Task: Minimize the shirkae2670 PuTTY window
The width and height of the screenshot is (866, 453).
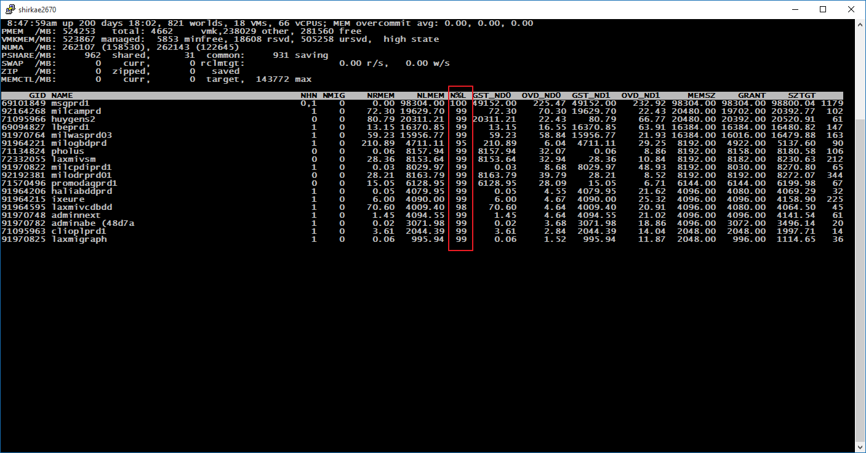Action: (x=795, y=9)
